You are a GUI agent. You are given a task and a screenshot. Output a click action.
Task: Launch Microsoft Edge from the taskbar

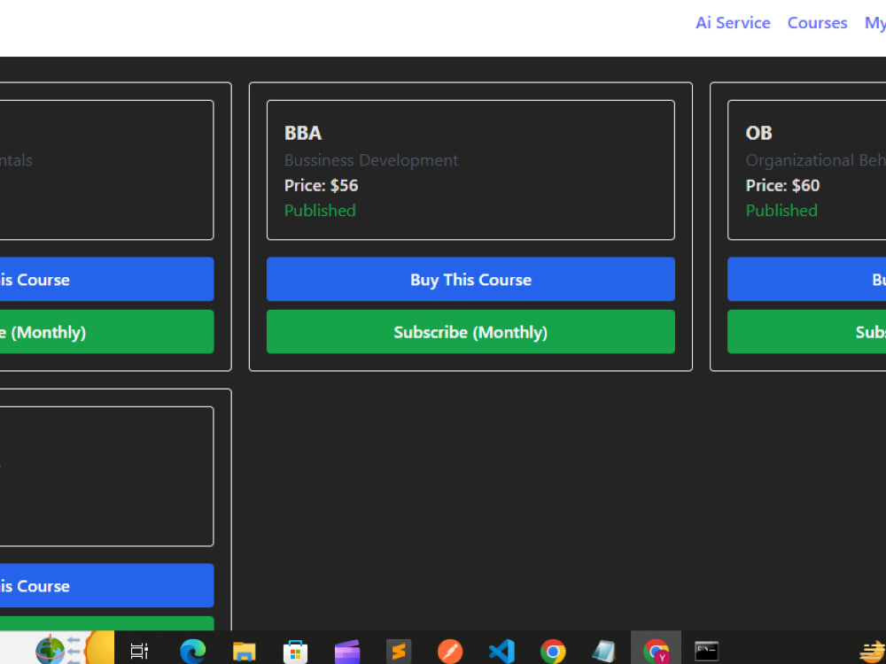(x=192, y=651)
